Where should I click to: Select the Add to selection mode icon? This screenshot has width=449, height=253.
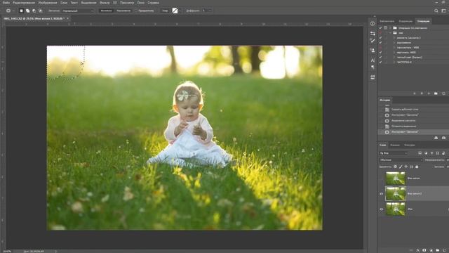click(28, 11)
